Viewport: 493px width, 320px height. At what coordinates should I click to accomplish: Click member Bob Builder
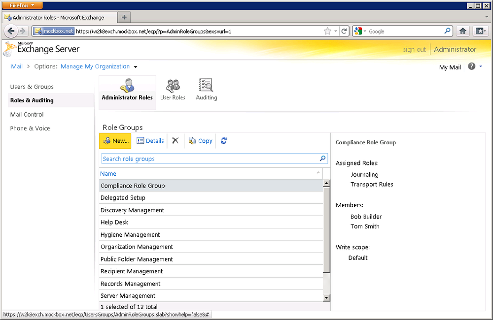[366, 217]
